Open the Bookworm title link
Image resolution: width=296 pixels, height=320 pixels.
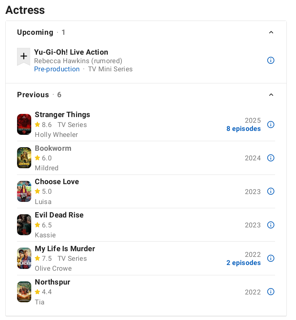53,148
